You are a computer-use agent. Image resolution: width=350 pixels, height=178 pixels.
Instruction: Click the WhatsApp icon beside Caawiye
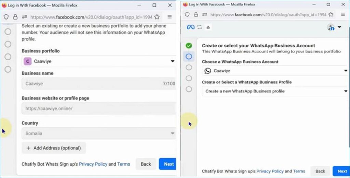(x=207, y=71)
